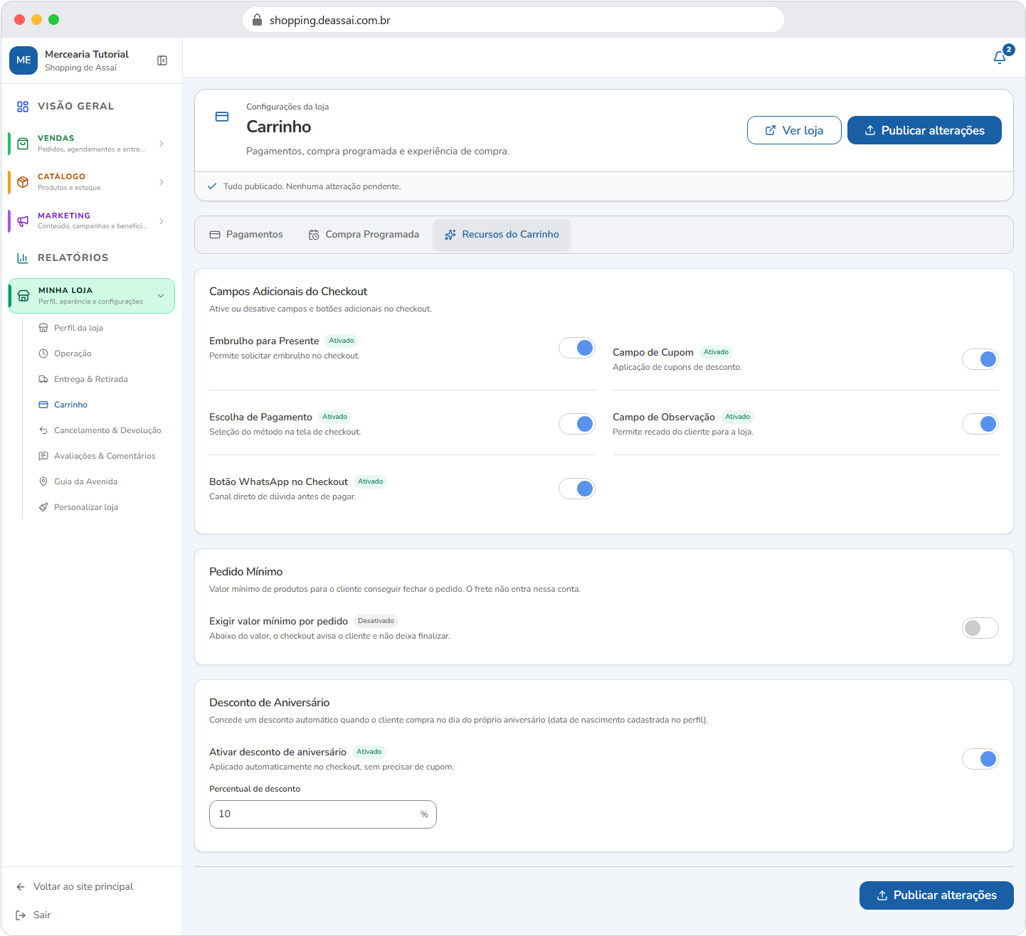The image size is (1026, 936).
Task: Enable Exigir valor mínimo por pedido
Action: pyautogui.click(x=980, y=628)
